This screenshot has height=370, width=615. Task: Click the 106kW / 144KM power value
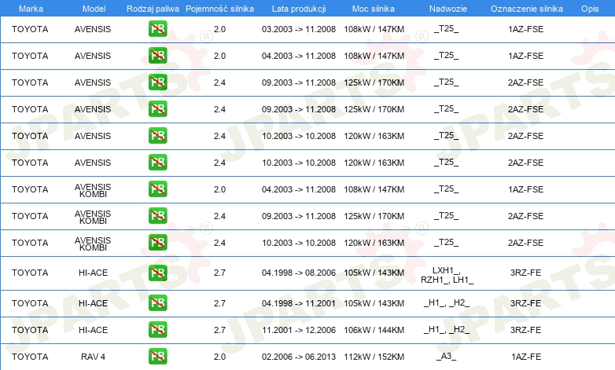(x=374, y=330)
